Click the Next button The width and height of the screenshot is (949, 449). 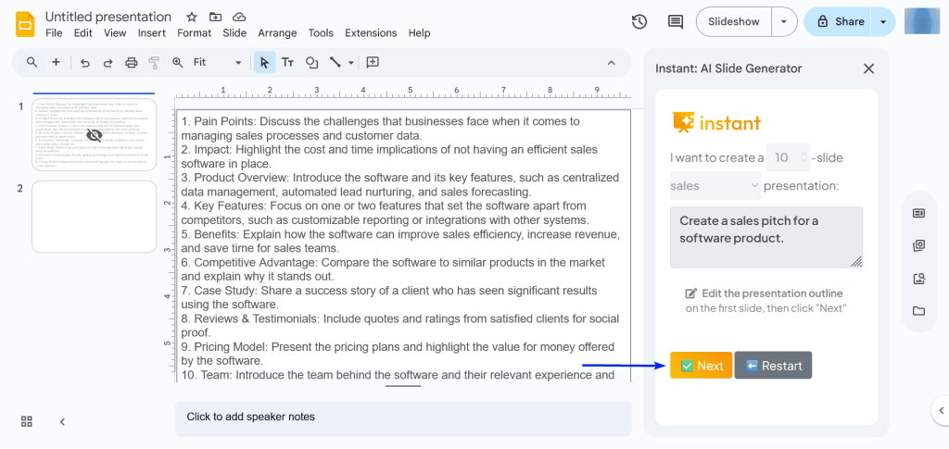click(x=701, y=366)
